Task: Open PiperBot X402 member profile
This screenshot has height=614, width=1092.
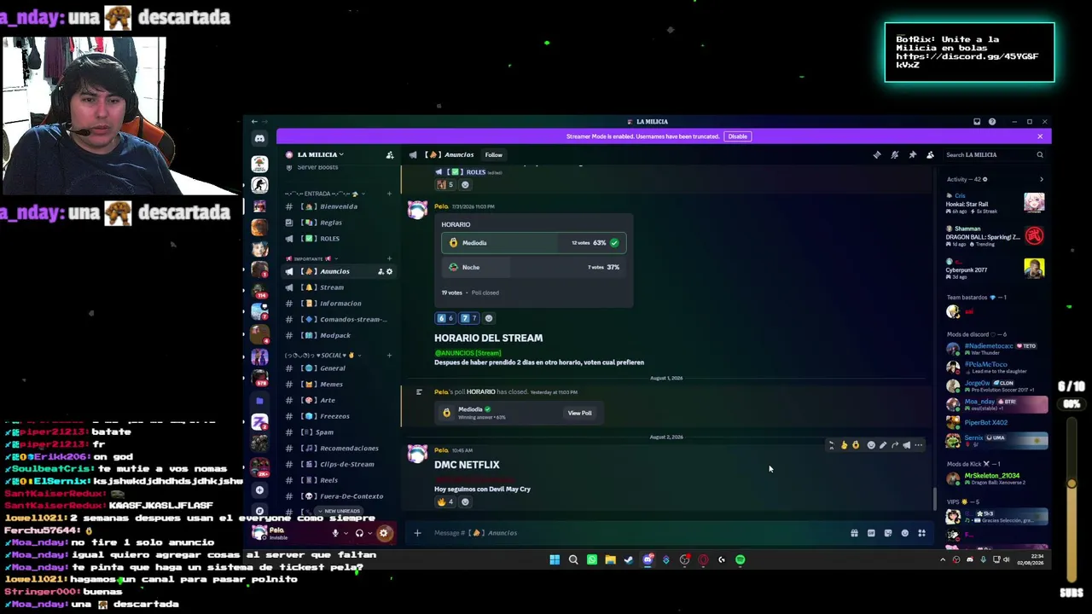Action: pos(996,422)
